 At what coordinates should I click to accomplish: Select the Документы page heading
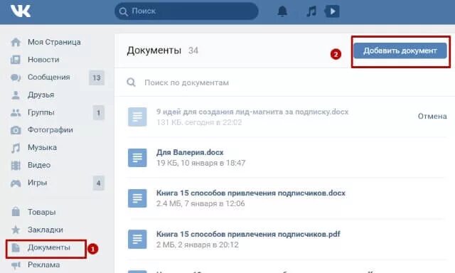[154, 50]
